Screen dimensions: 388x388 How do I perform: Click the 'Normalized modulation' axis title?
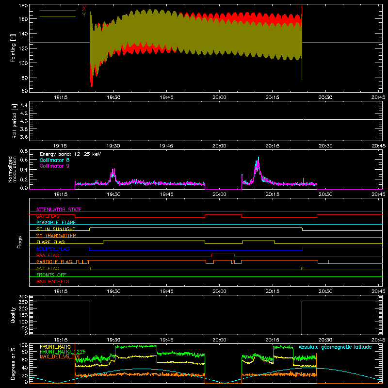click(x=13, y=169)
